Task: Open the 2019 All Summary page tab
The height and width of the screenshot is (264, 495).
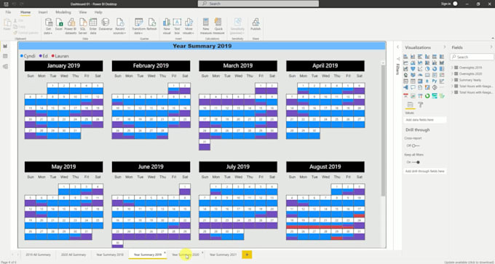Action: (38, 255)
